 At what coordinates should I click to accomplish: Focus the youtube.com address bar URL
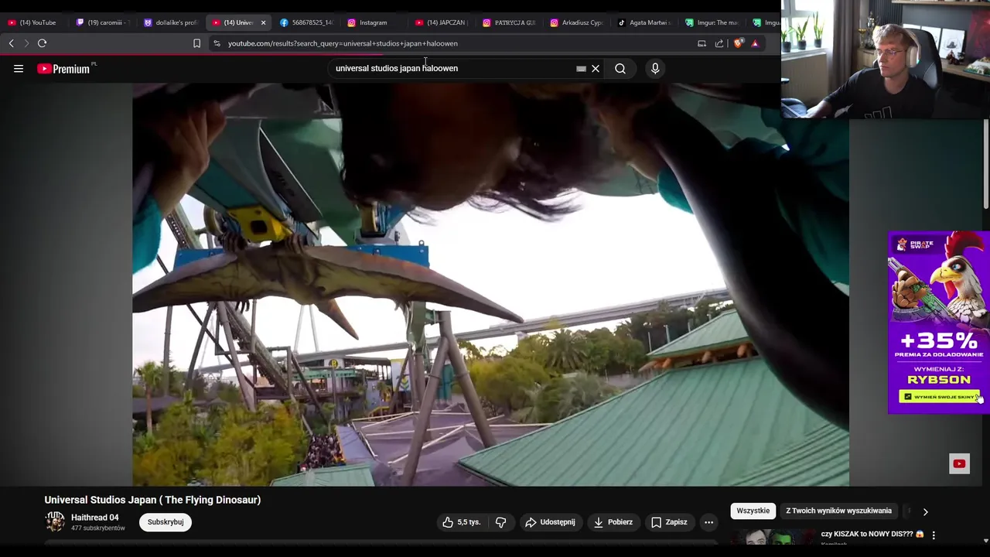pos(343,43)
